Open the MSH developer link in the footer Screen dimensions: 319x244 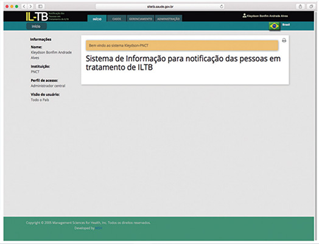click(x=99, y=228)
